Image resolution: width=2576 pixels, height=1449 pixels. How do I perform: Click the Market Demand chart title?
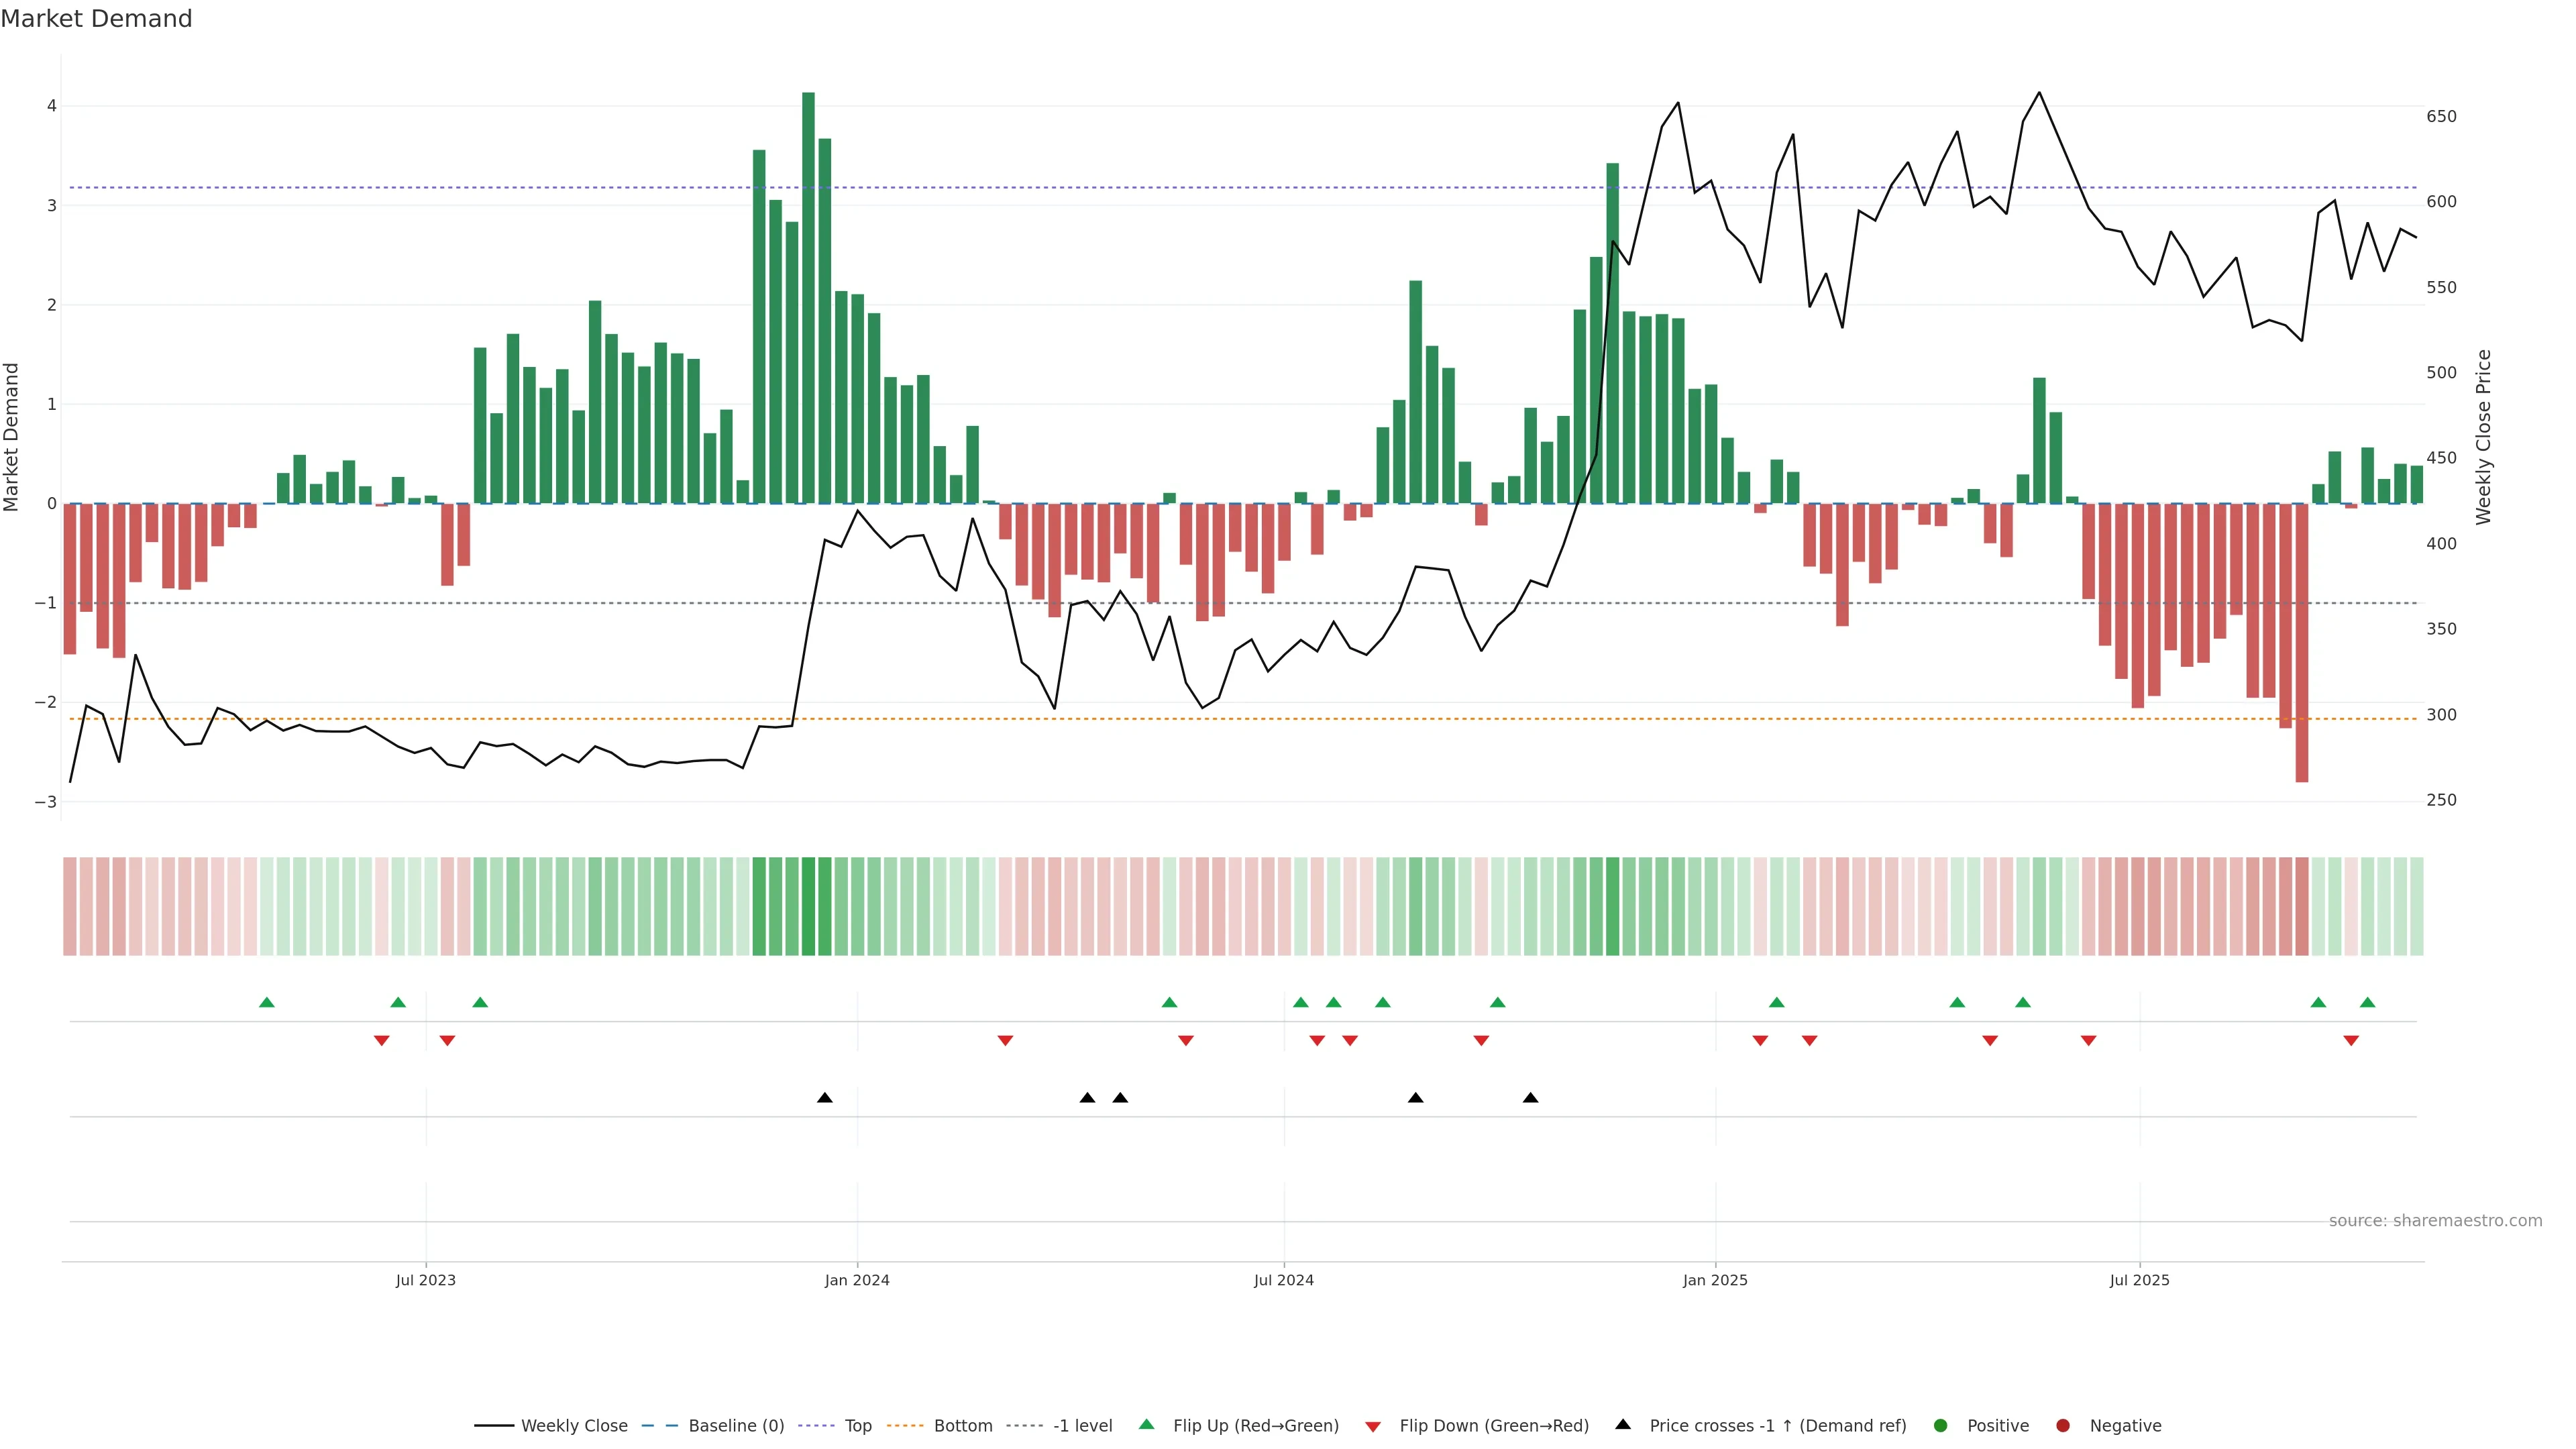coord(96,18)
